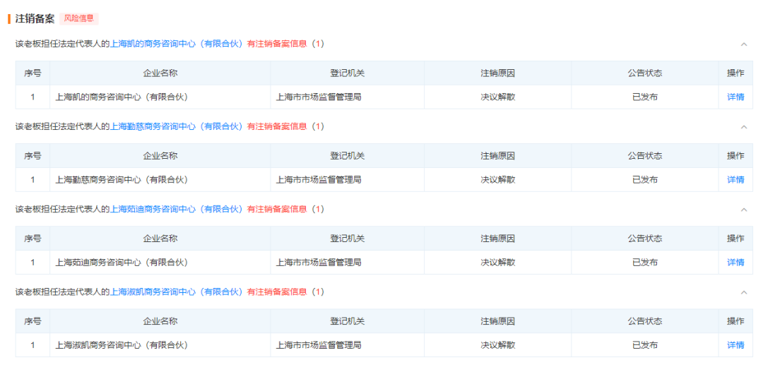Click 决议解散 in the 上海勤慈 row

click(498, 179)
